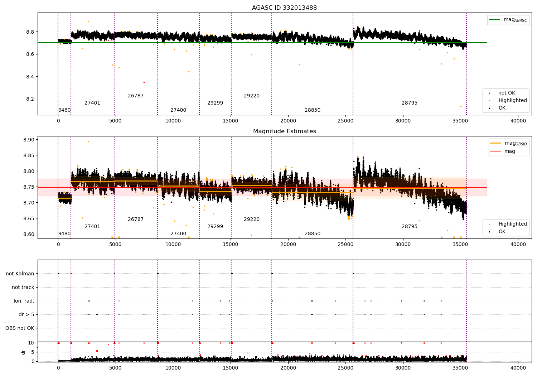Click OBSID label 27400 in Magnitude Estimates plot

pos(178,233)
